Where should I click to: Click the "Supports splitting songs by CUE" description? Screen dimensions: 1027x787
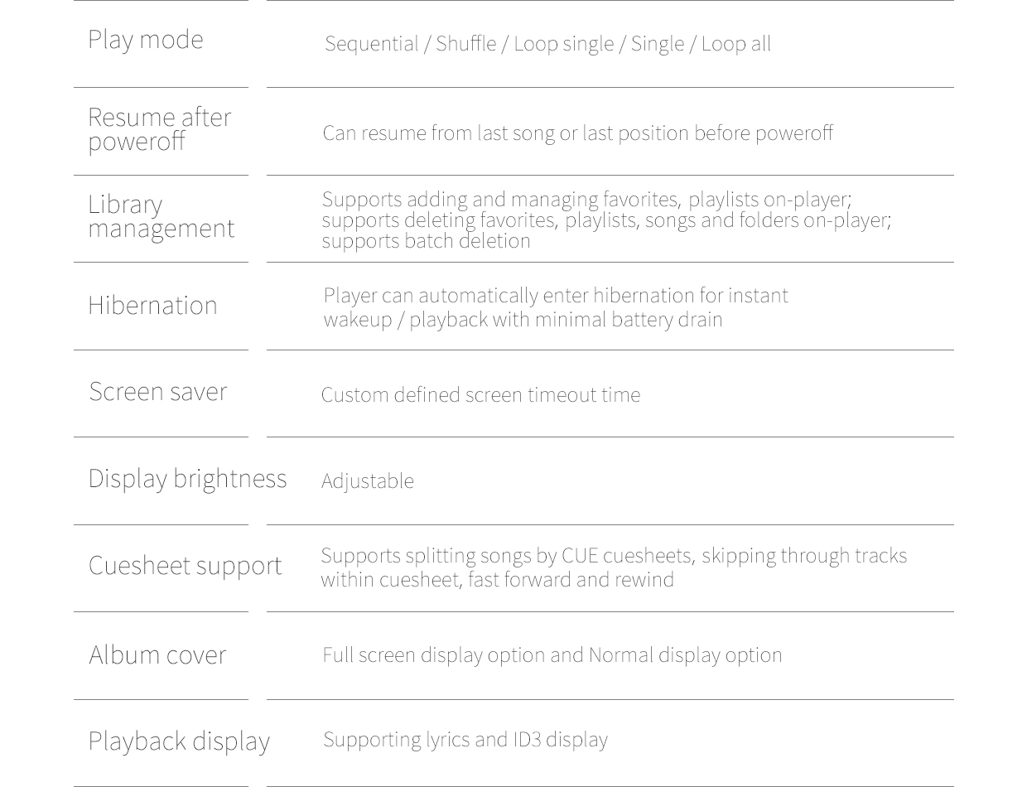[x=613, y=555]
